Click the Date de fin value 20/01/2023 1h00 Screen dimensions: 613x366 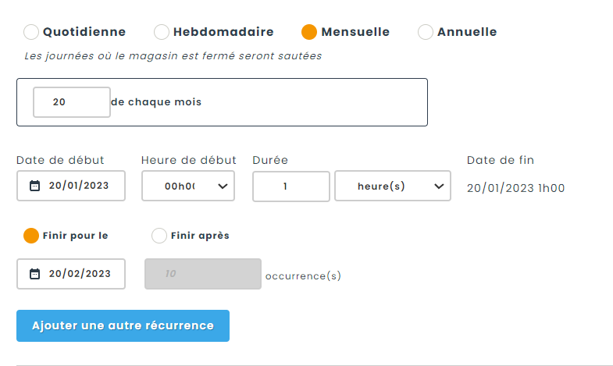coord(515,187)
